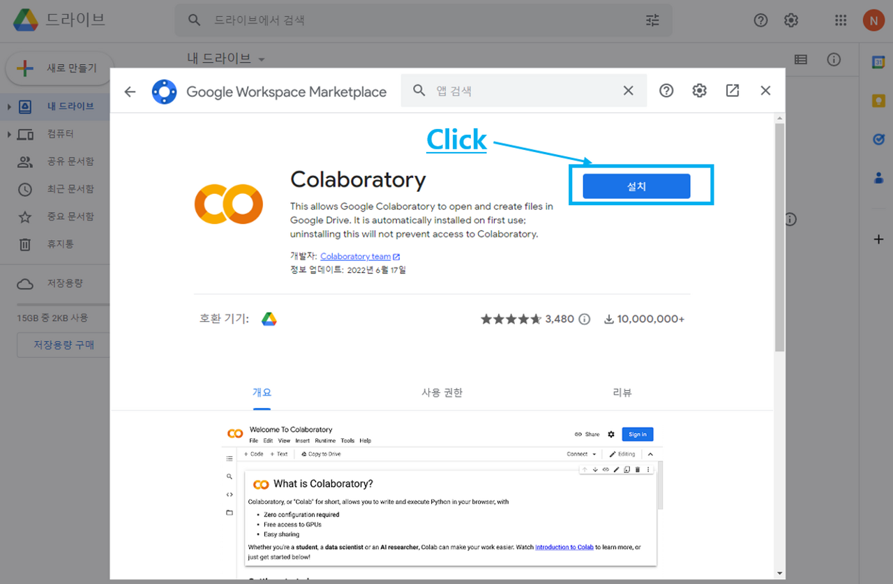Open Drive support help icon
The image size is (893, 584).
pos(760,20)
